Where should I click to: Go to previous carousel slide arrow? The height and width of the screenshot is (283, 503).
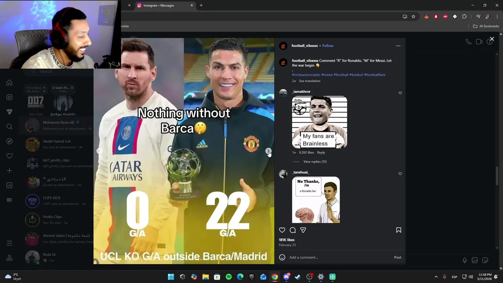pos(99,151)
